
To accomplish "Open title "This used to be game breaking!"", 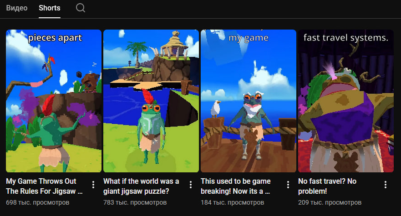I will [235, 186].
